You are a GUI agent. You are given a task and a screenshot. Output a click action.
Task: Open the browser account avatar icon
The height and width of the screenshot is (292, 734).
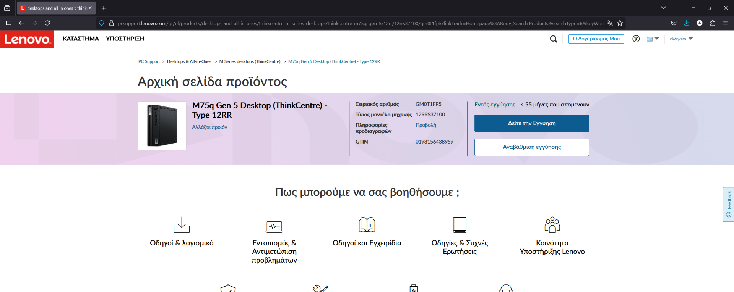coord(700,23)
